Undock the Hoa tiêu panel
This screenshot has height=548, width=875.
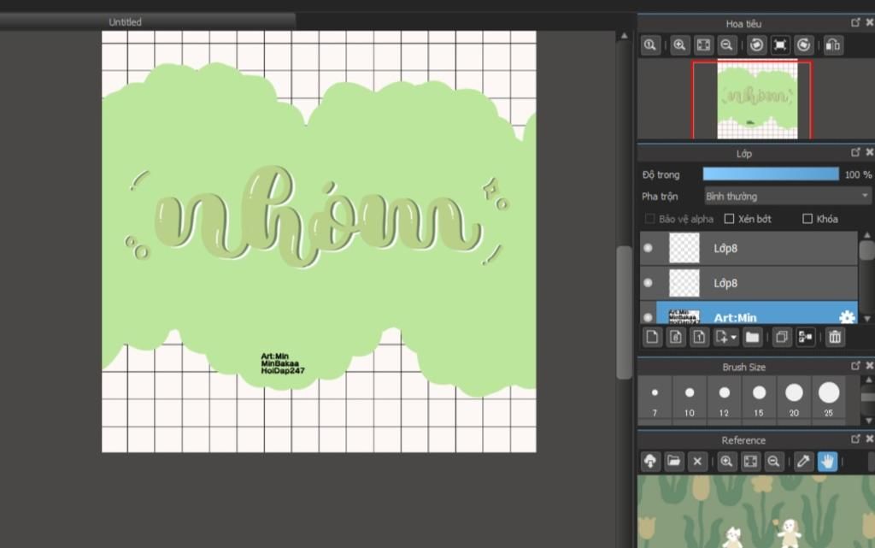pos(855,23)
